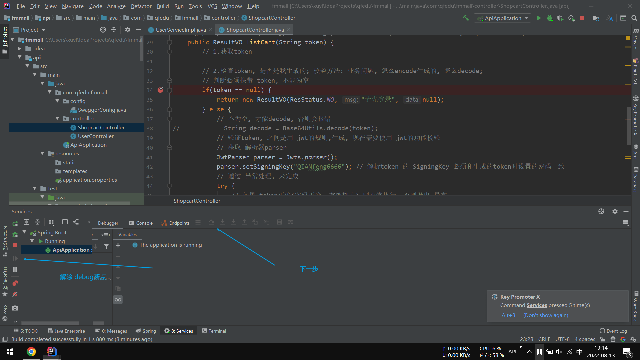The height and width of the screenshot is (360, 640).
Task: Rerun services with the green rerun icon
Action: (15, 223)
